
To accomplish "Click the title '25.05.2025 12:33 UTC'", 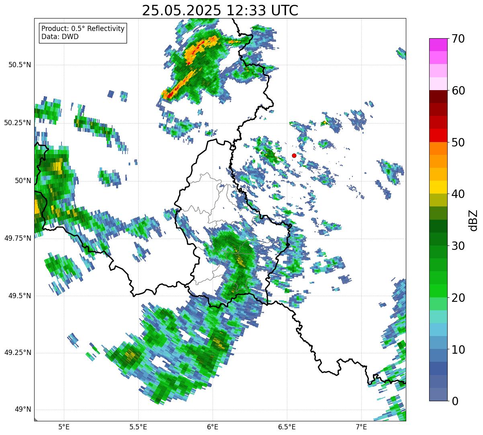I will pyautogui.click(x=220, y=10).
